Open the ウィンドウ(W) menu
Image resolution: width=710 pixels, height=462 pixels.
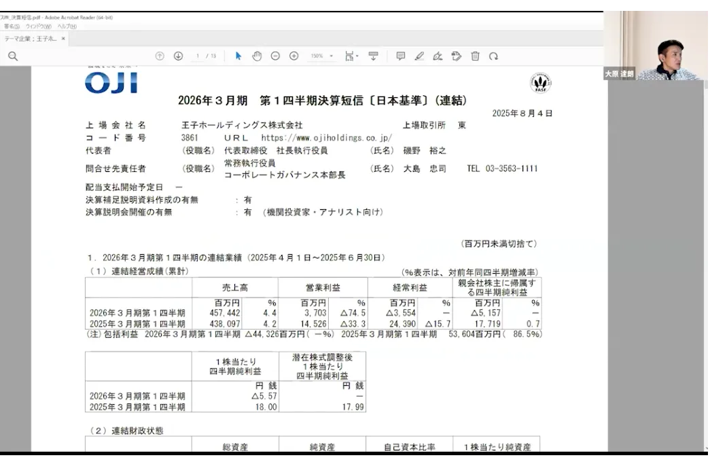click(38, 26)
